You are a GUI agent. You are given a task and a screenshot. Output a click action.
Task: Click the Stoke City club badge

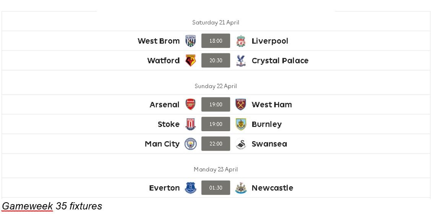click(x=191, y=124)
